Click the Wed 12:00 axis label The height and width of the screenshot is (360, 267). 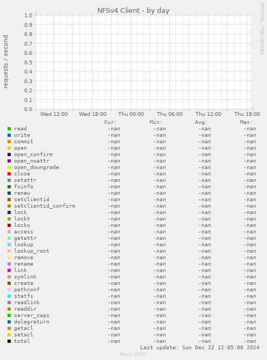[54, 114]
